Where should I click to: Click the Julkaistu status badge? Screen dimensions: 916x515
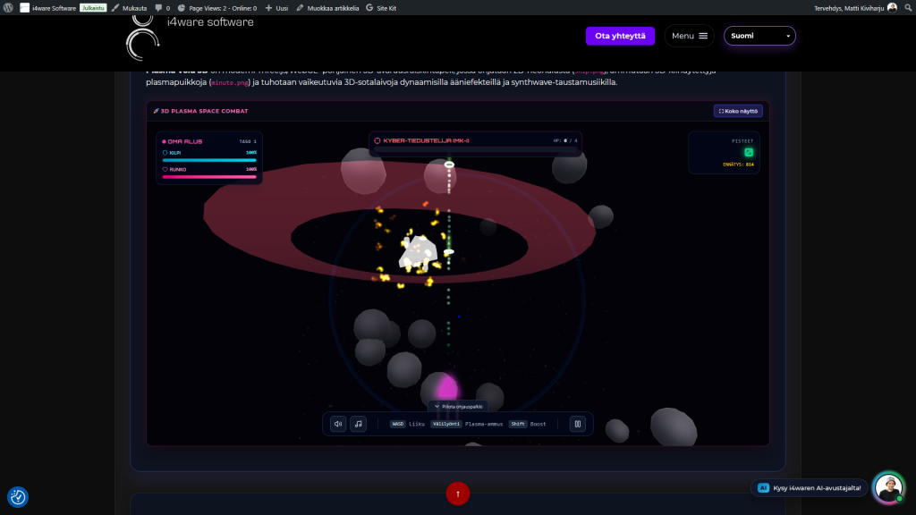(93, 8)
